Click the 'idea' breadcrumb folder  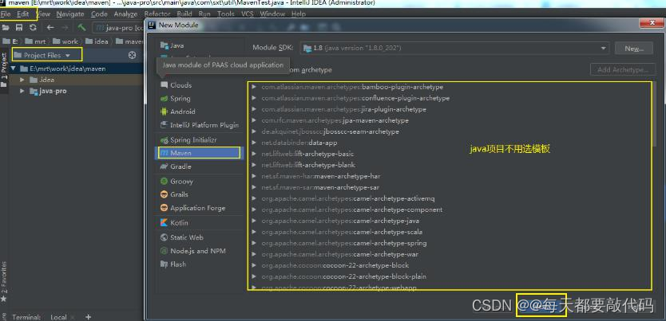click(97, 41)
